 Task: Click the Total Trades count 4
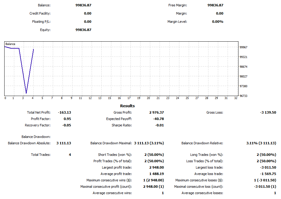pos(70,155)
